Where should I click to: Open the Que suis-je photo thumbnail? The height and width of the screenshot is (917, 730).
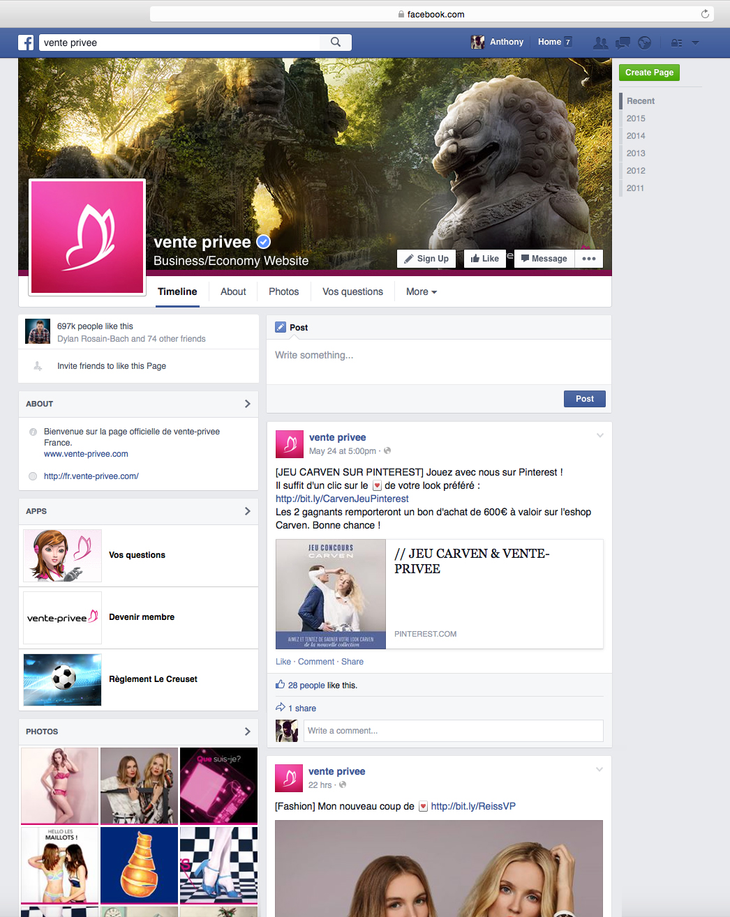click(218, 786)
